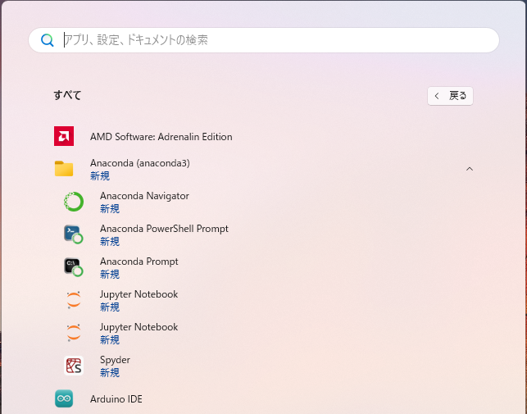The width and height of the screenshot is (527, 414).
Task: Focus the アプリ、設定、ドキュメントの検索 search field
Action: pos(270,40)
